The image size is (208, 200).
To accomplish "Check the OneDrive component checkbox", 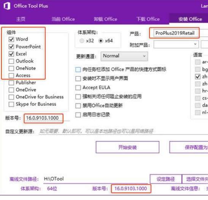I will tap(11, 90).
